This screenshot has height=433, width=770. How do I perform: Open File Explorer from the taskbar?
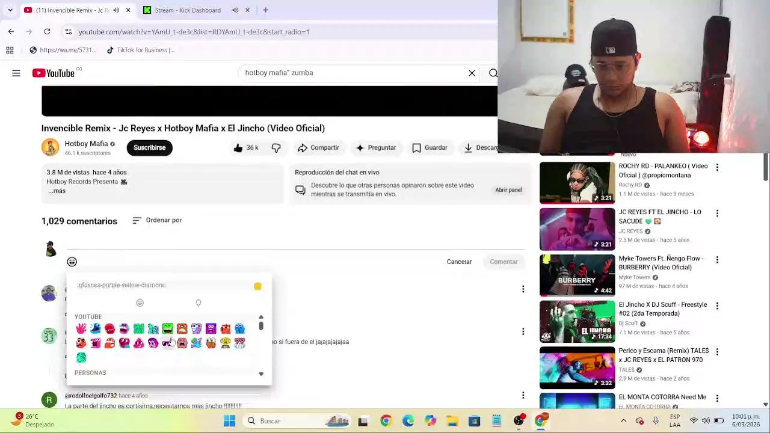(452, 421)
